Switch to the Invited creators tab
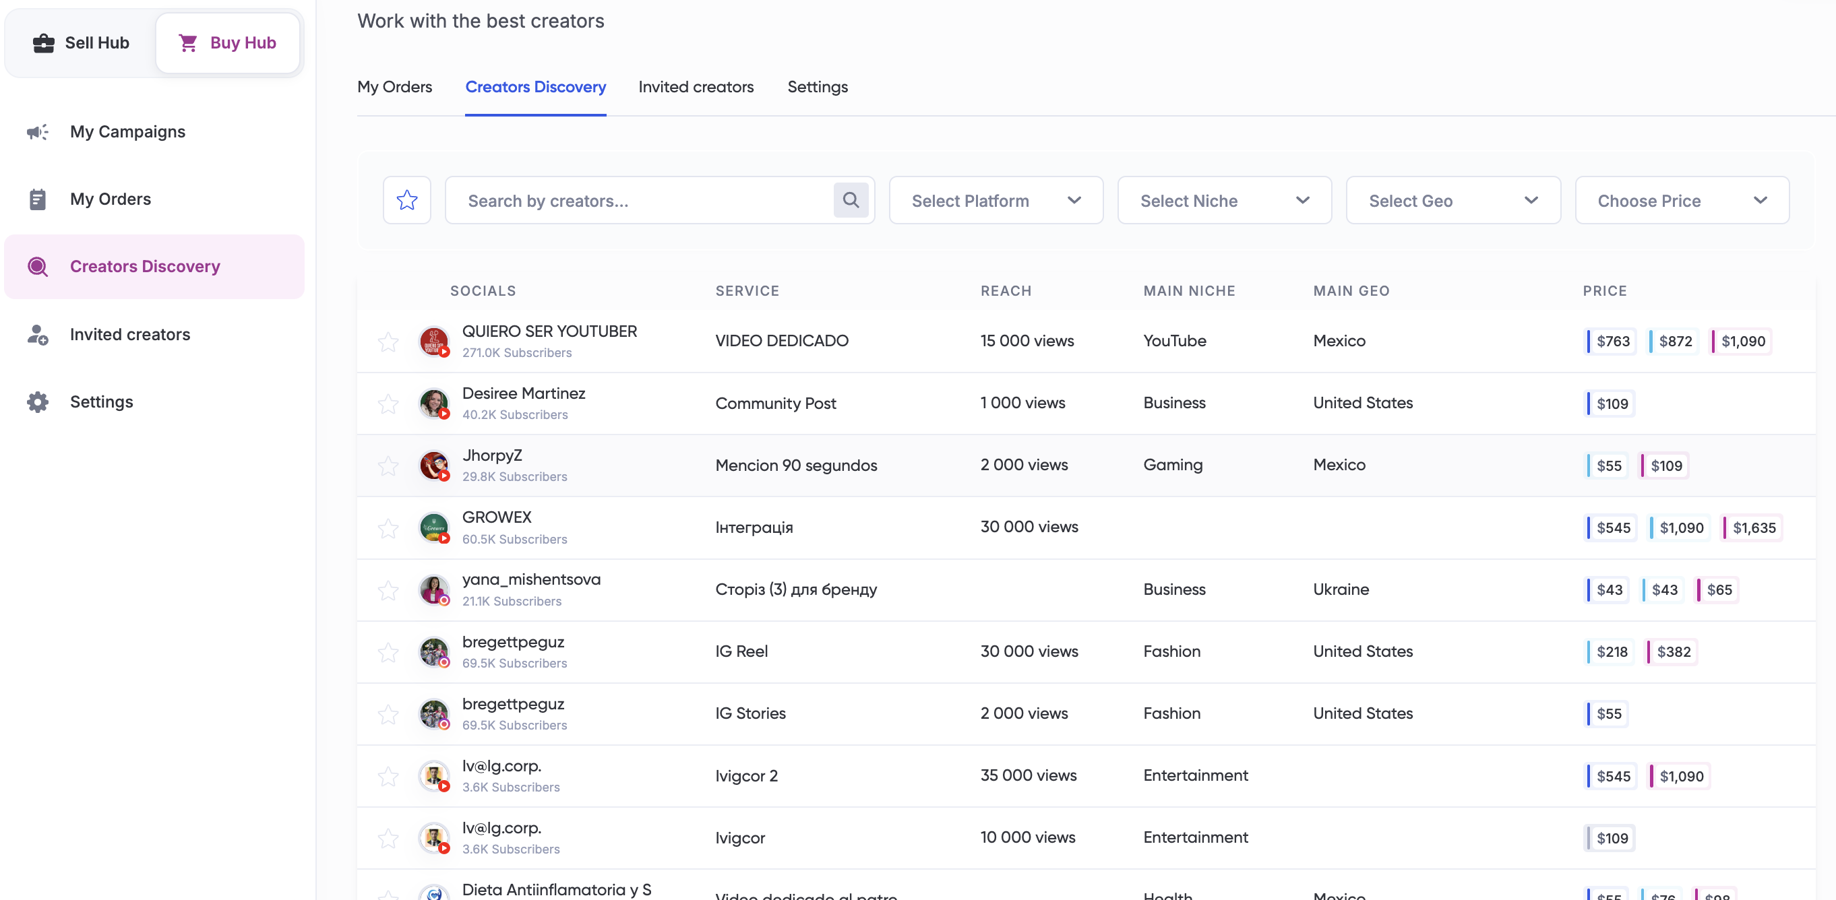 (696, 87)
